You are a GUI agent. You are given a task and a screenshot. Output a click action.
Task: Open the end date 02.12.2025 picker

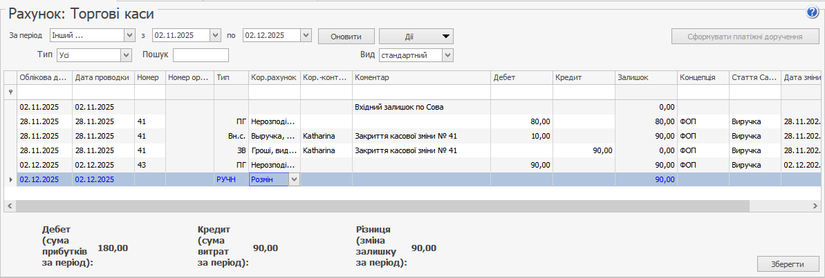tap(306, 35)
